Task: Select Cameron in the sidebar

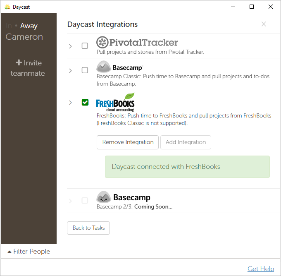Action: (24, 37)
